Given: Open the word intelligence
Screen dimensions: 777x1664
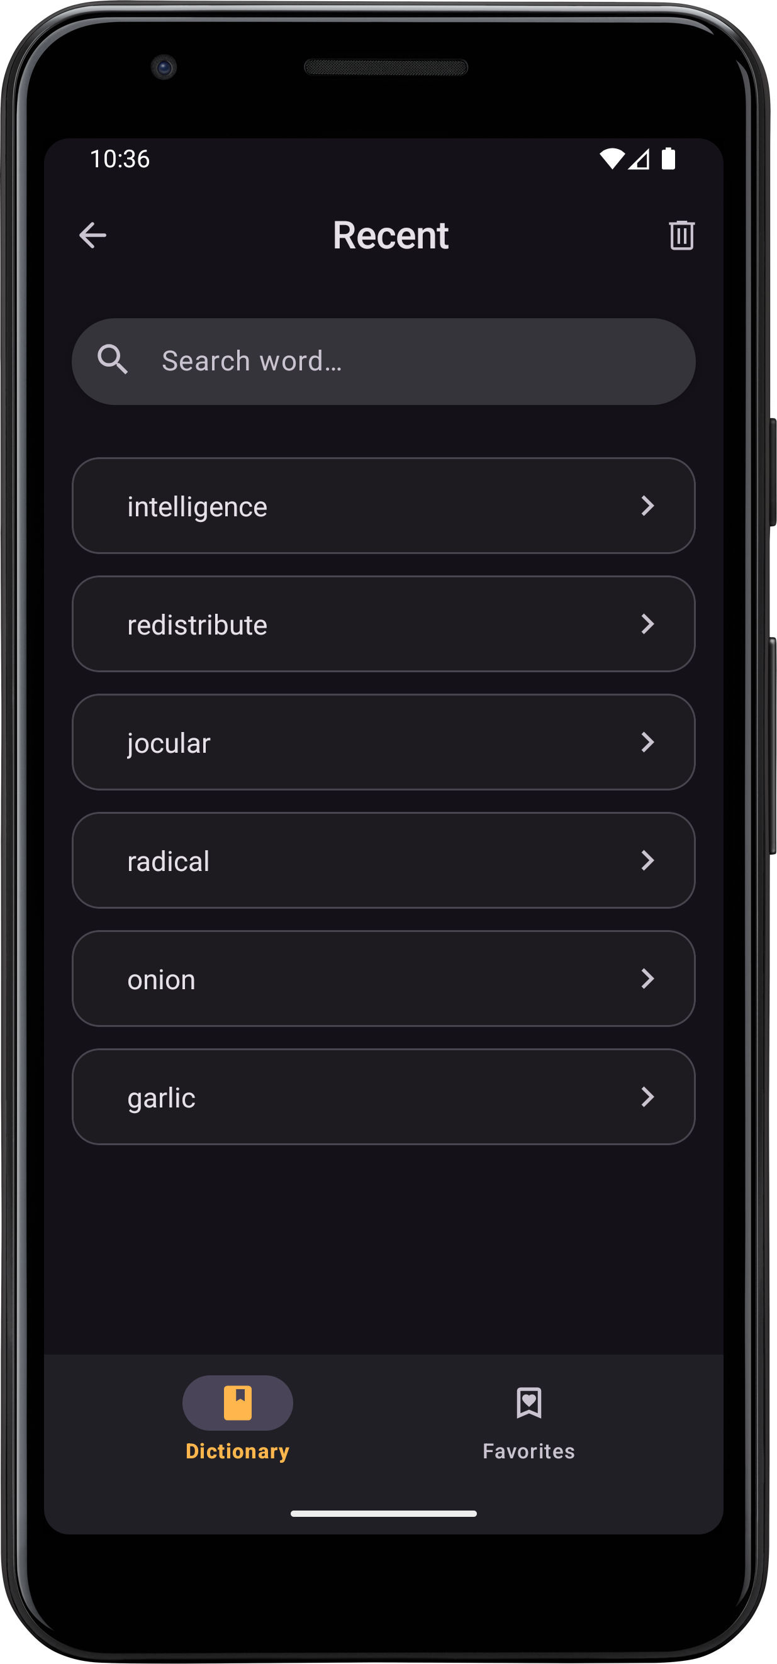Looking at the screenshot, I should [x=197, y=507].
